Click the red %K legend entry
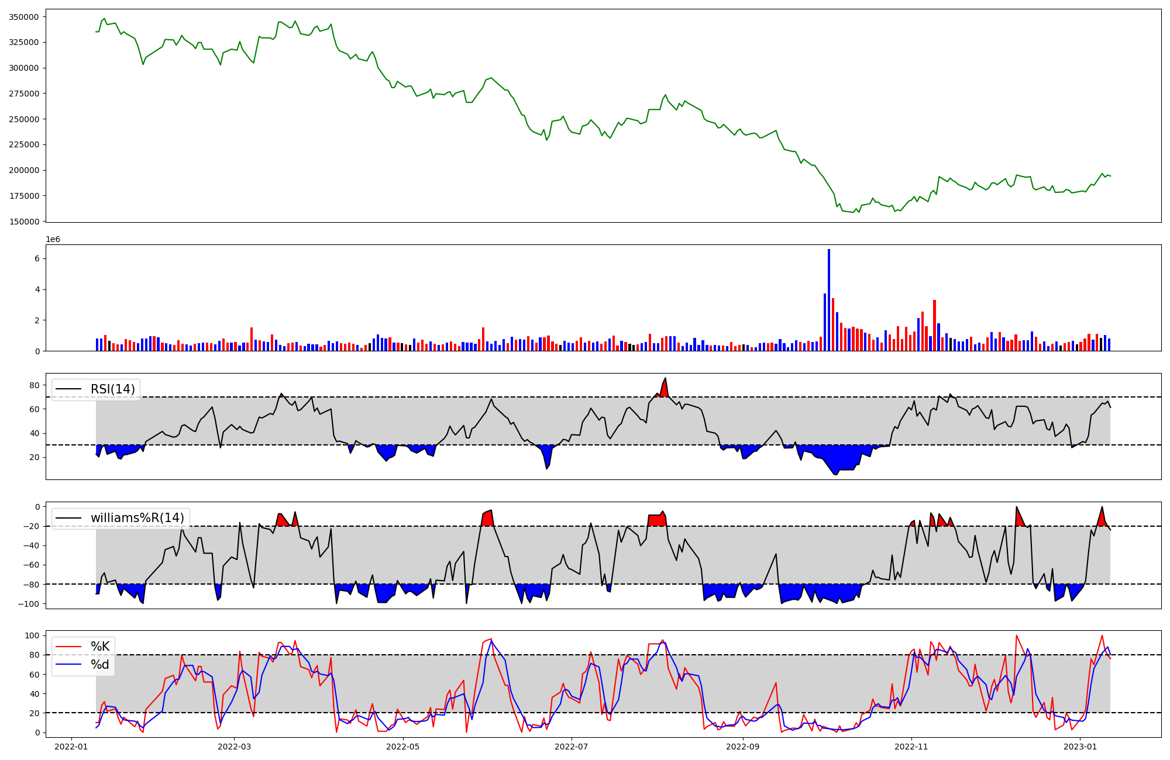1170x760 pixels. pos(100,647)
